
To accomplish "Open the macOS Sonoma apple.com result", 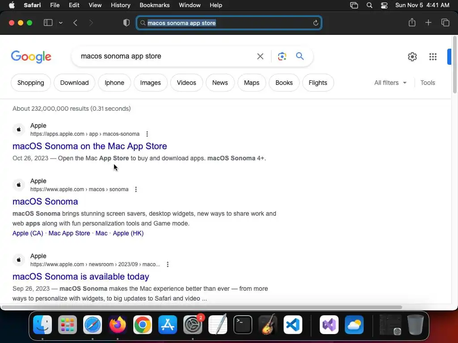I will (x=45, y=201).
